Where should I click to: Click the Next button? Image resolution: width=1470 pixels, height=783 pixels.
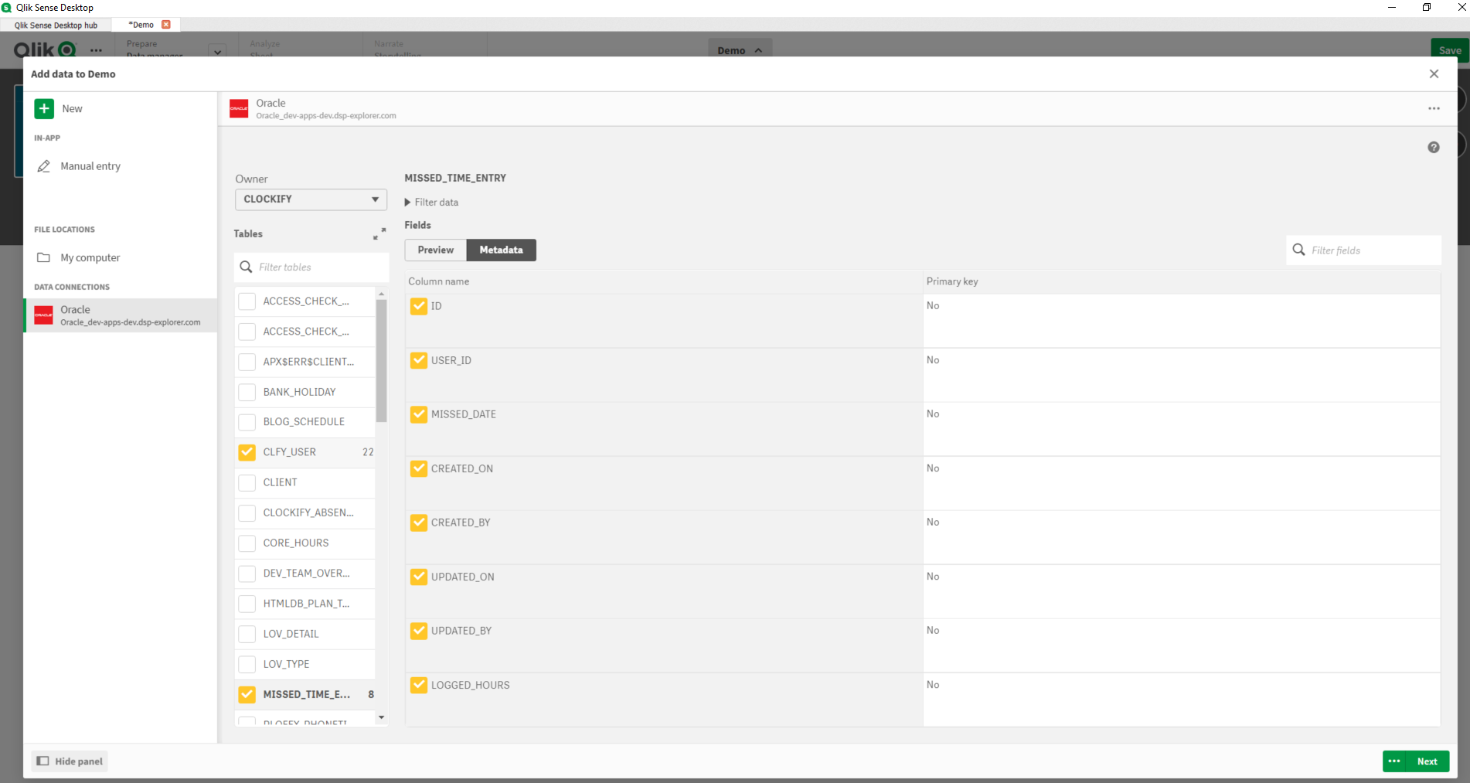(1427, 761)
